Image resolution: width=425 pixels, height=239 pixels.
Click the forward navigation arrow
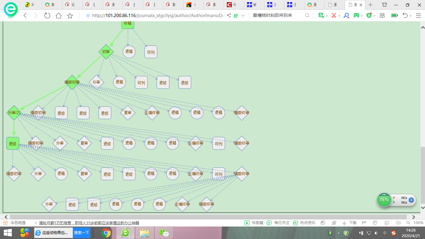(35, 16)
